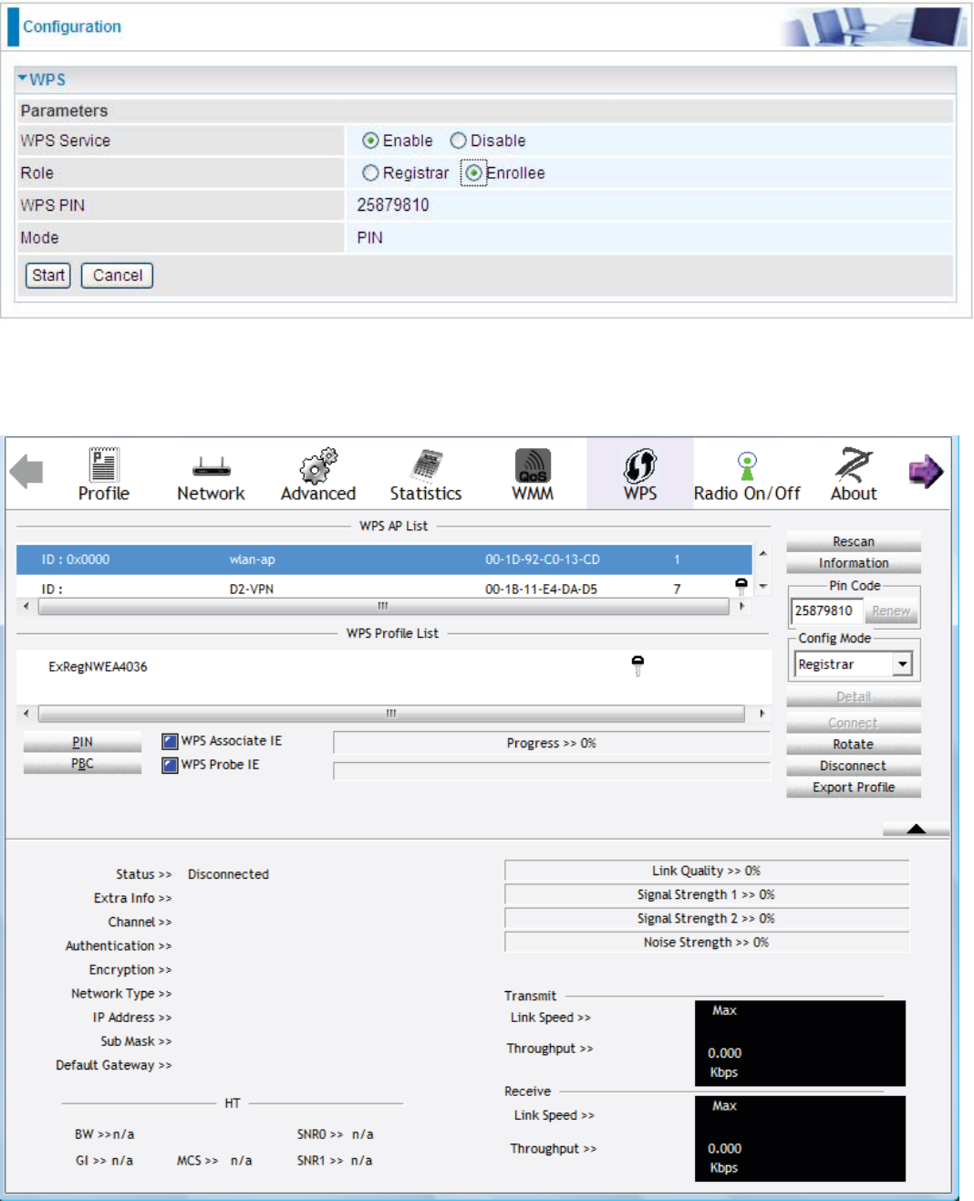The image size is (974, 1201).
Task: Click the WPS AP List horizontal scrollbar
Action: coord(383,606)
